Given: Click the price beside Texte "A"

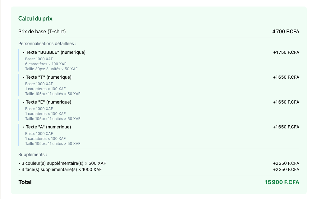Looking at the screenshot, I should tap(286, 127).
